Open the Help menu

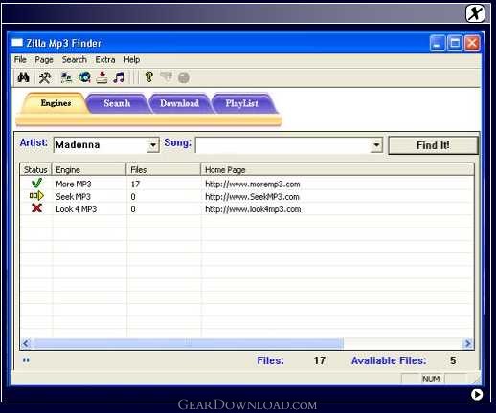(131, 59)
